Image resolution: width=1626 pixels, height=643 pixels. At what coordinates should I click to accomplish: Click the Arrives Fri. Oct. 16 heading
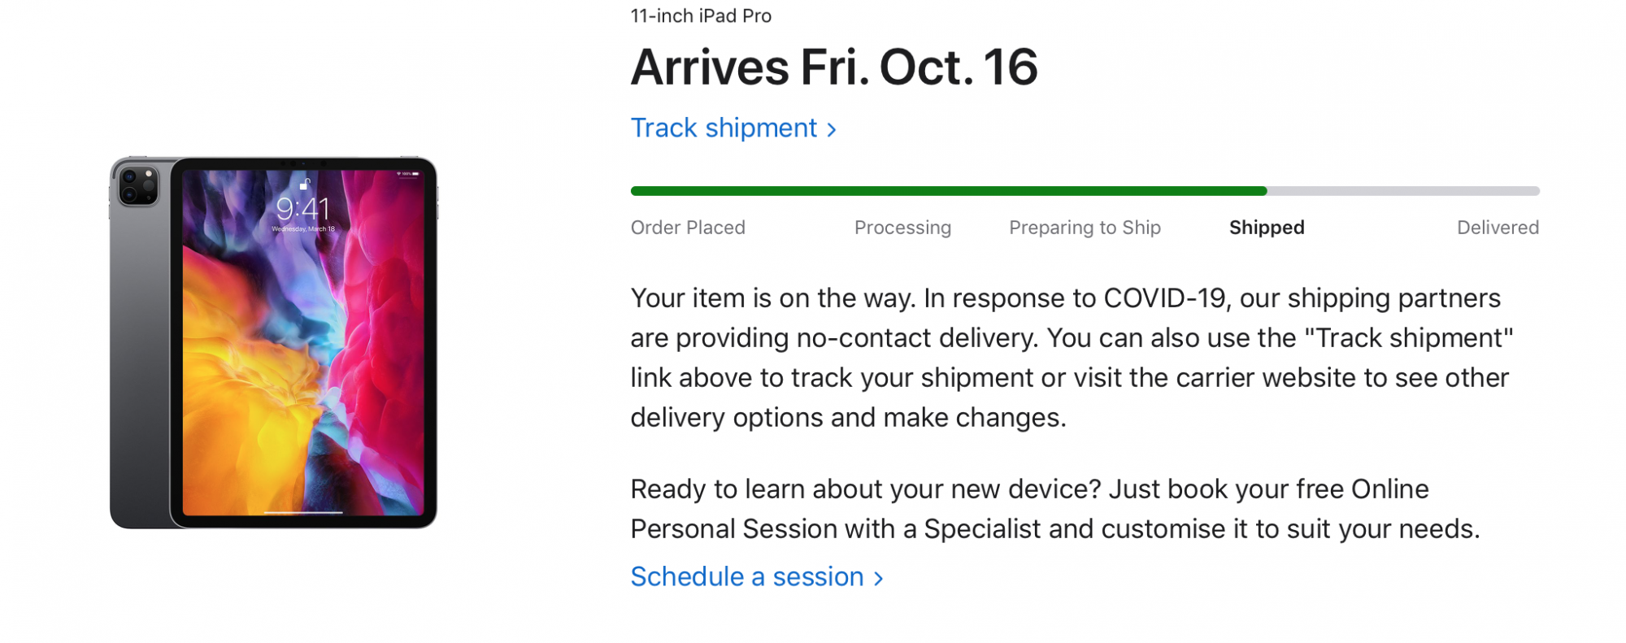[x=834, y=67]
